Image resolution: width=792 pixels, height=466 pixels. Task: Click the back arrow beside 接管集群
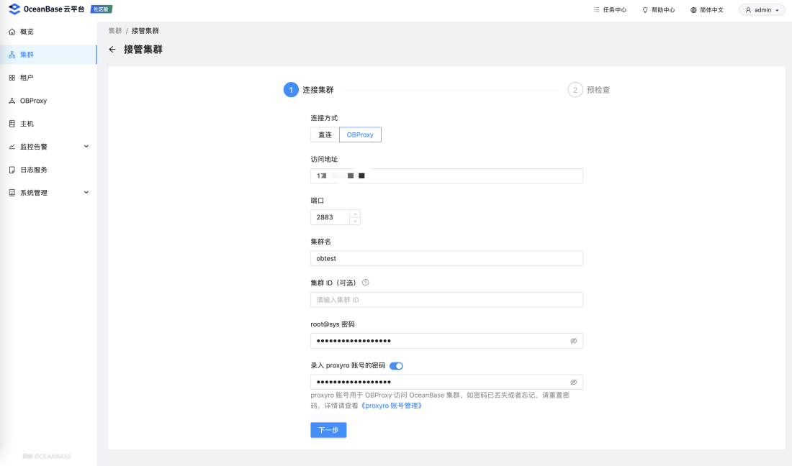pyautogui.click(x=112, y=50)
